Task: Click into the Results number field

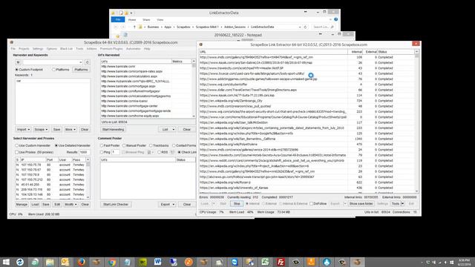Action: 84,152
